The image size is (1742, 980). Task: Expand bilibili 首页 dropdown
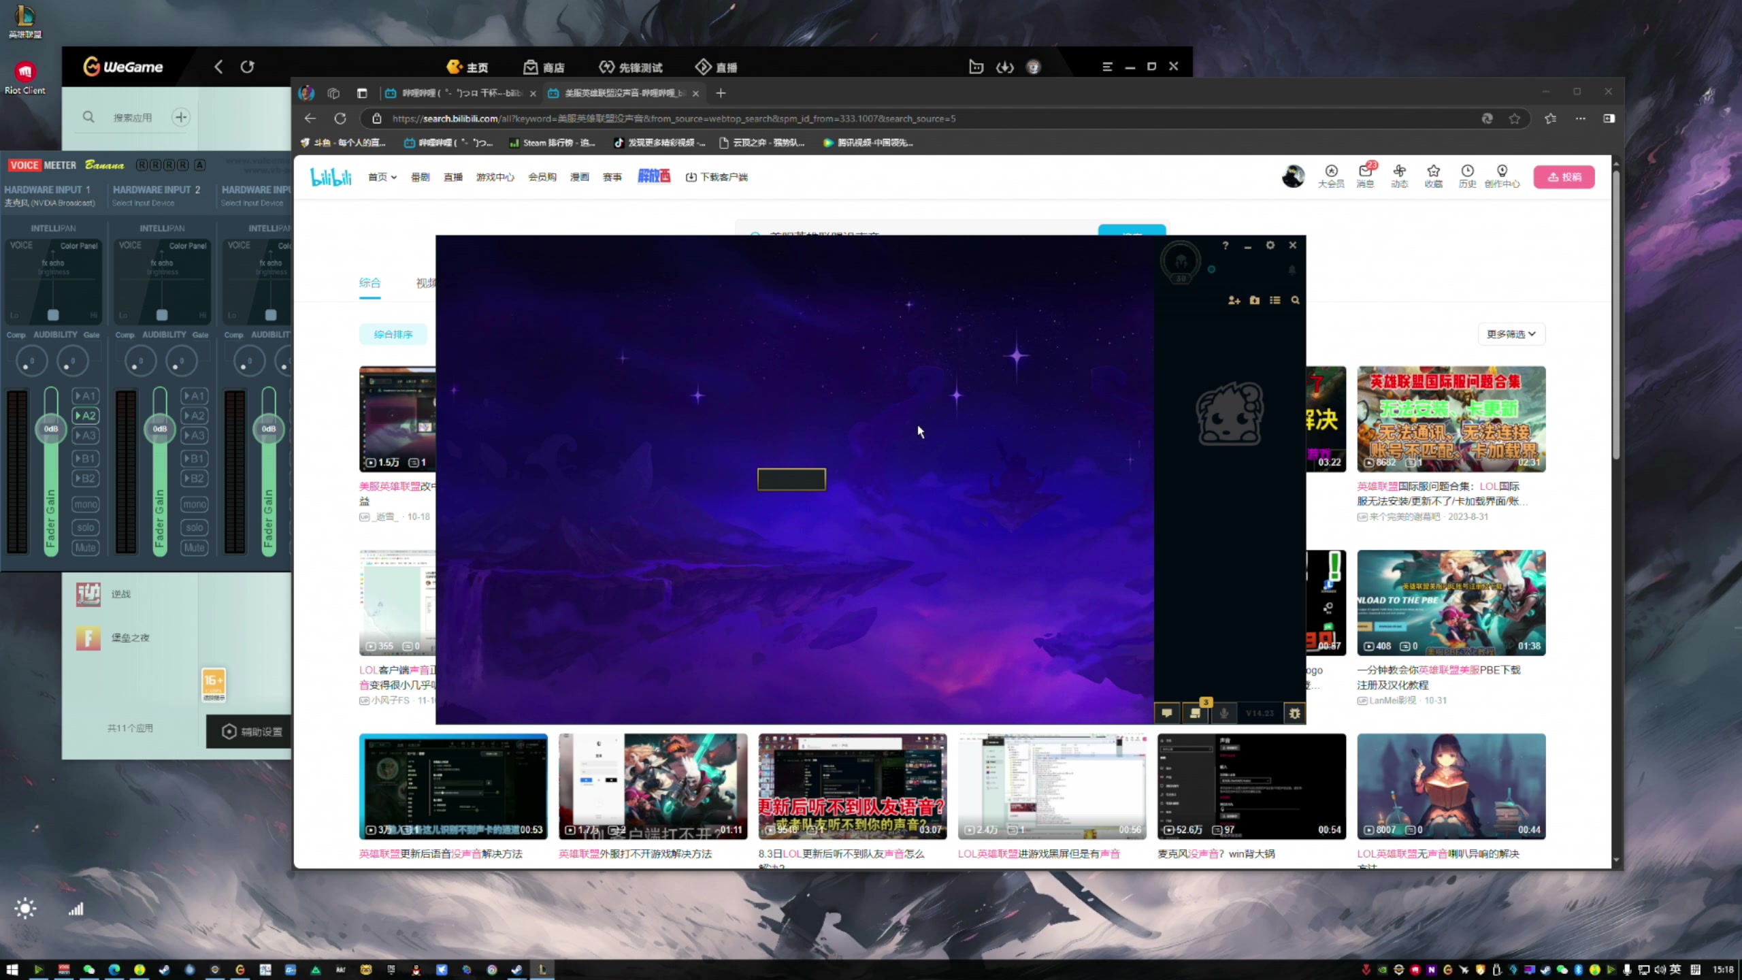click(x=382, y=177)
